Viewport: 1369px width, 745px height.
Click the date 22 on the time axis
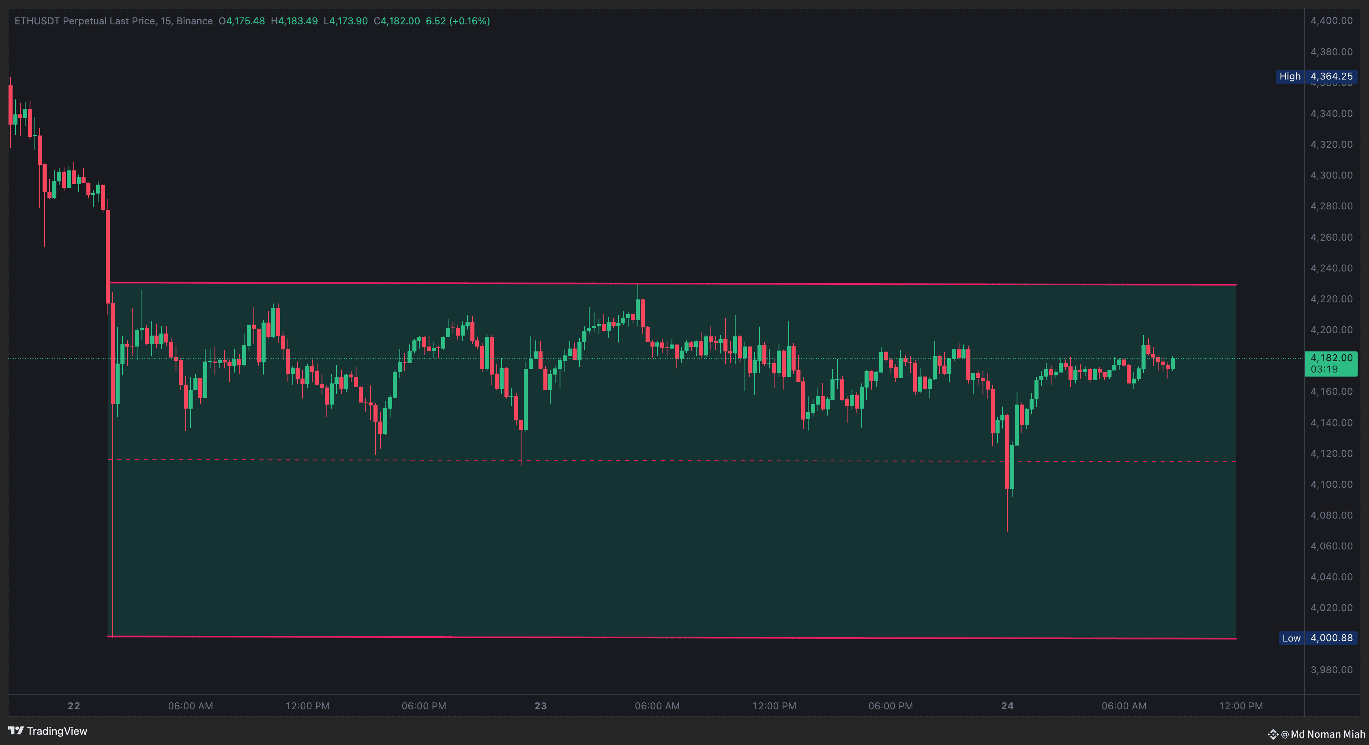74,706
